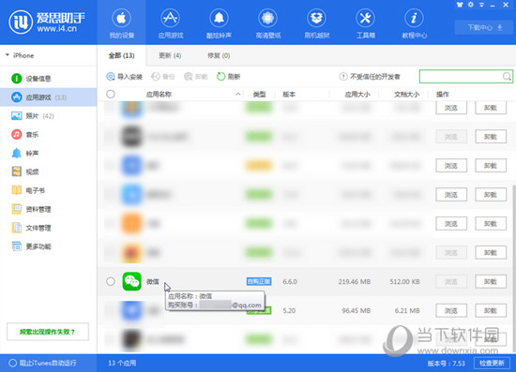Select 应用游戏 (13) in the sidebar
516x372 pixels.
pyautogui.click(x=48, y=97)
